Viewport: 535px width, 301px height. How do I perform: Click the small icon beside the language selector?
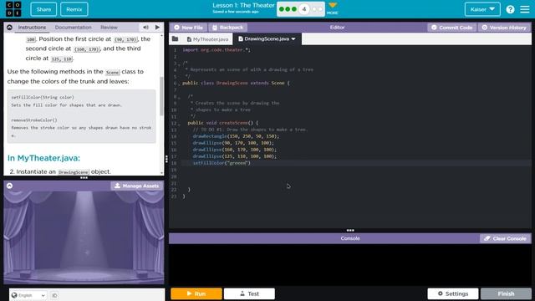54,295
